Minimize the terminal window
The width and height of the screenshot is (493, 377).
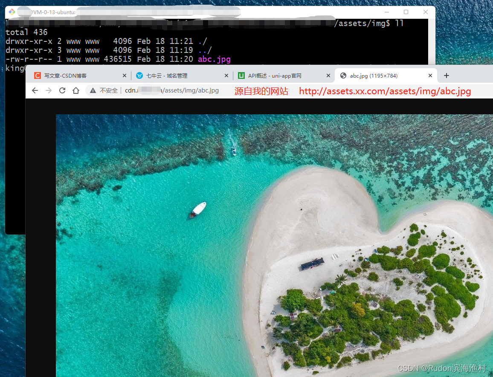click(x=387, y=12)
